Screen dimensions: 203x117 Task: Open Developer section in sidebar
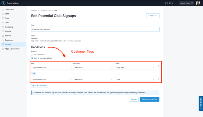[x=9, y=40]
